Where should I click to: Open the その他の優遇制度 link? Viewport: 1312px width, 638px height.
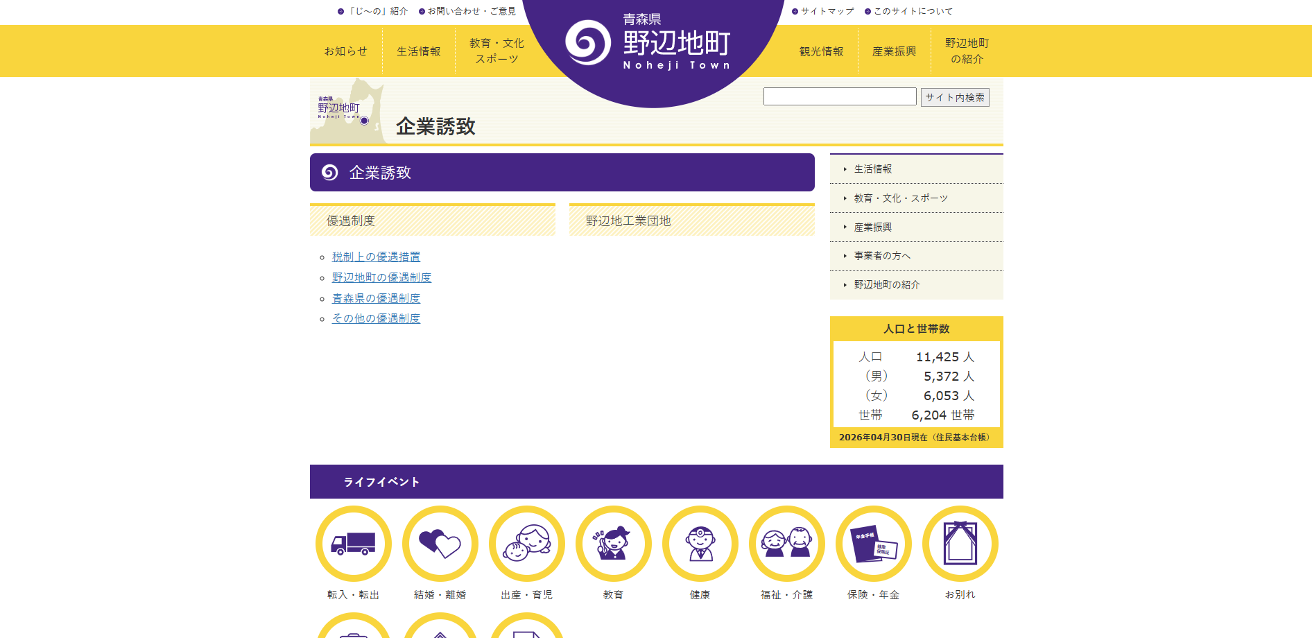(376, 318)
